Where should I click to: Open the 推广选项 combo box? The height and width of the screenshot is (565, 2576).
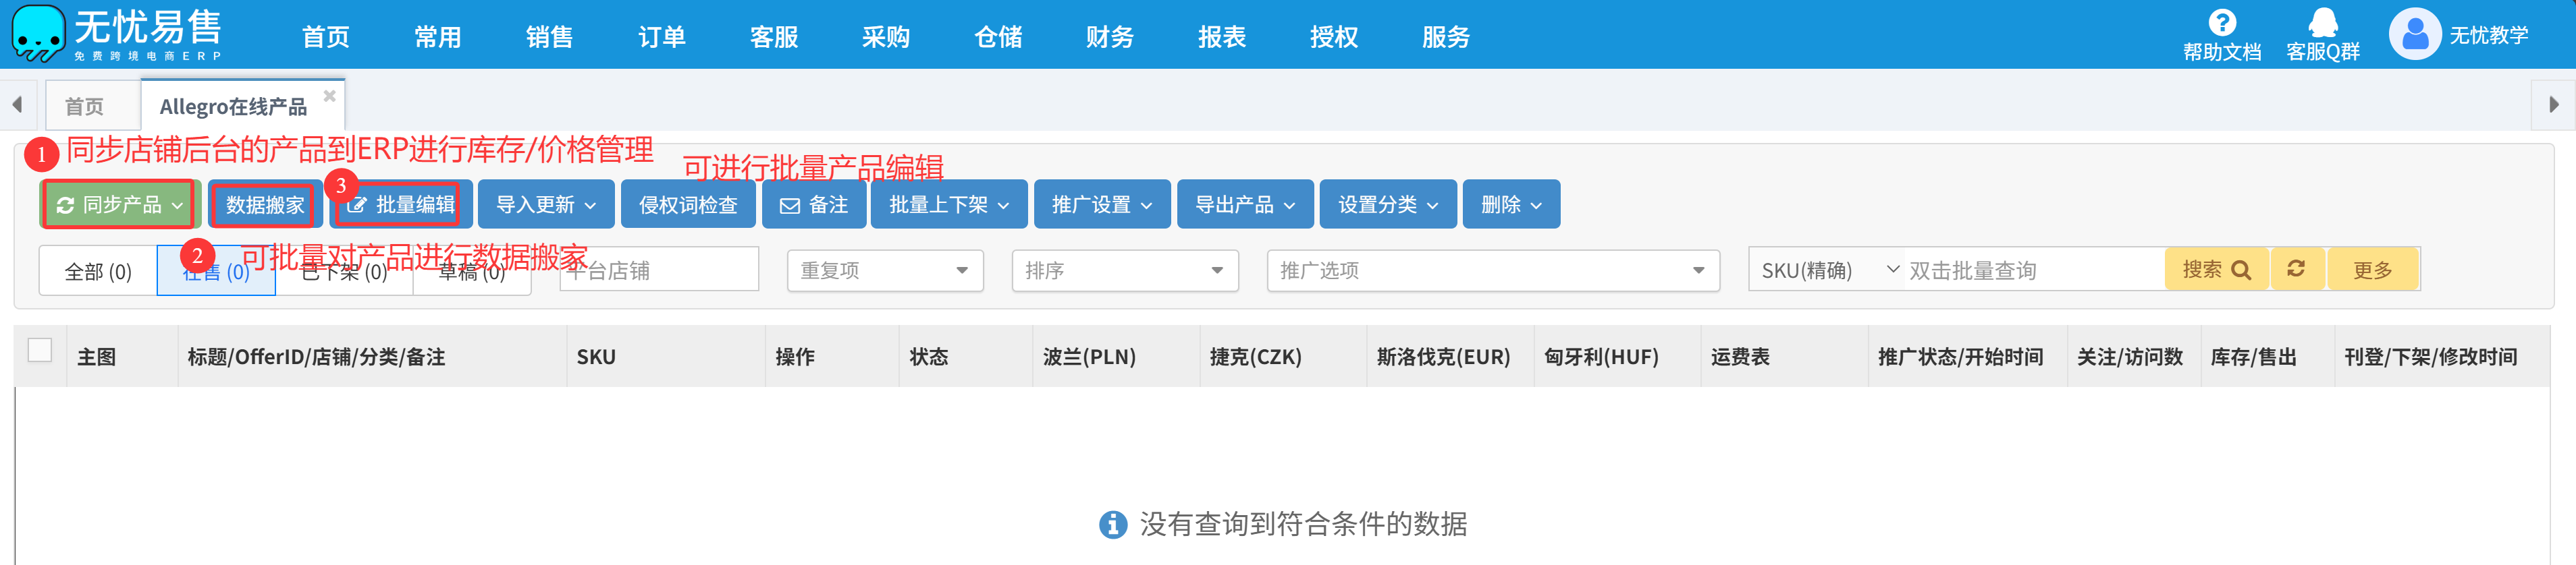coord(1493,270)
